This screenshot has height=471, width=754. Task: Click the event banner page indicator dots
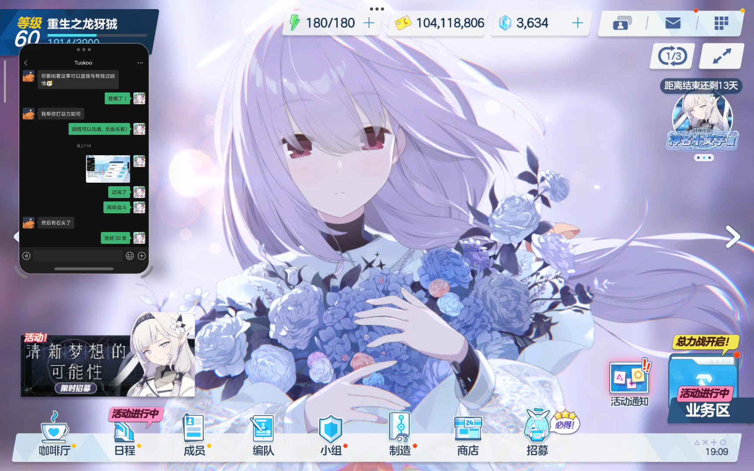(x=704, y=158)
